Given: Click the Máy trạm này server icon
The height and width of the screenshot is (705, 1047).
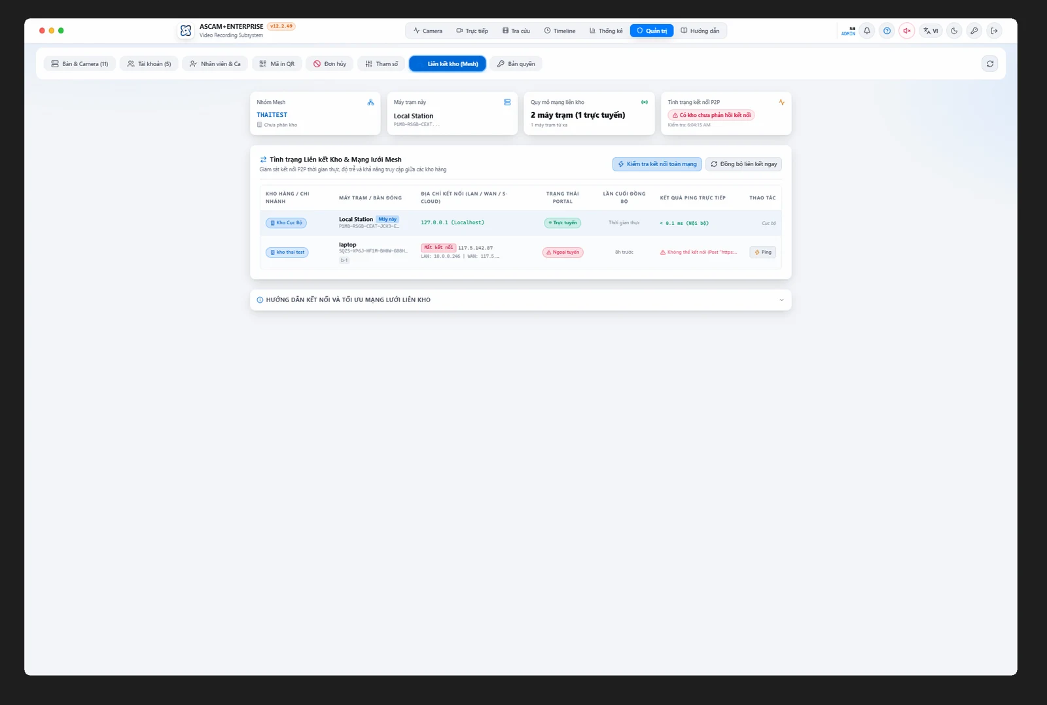Looking at the screenshot, I should pyautogui.click(x=507, y=103).
